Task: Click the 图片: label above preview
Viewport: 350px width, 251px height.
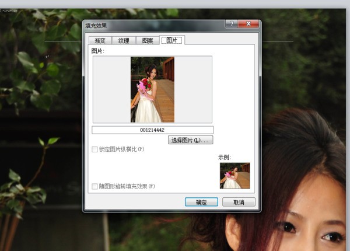Action: pyautogui.click(x=98, y=51)
